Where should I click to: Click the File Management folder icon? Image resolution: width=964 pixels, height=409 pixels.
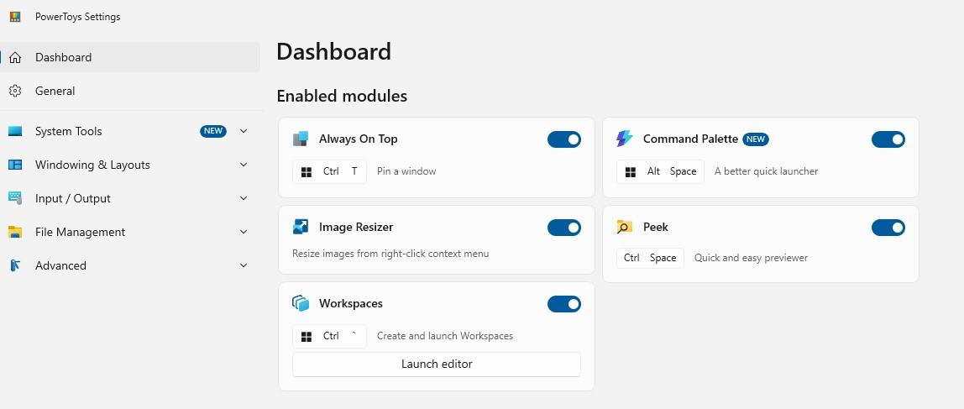click(x=15, y=232)
